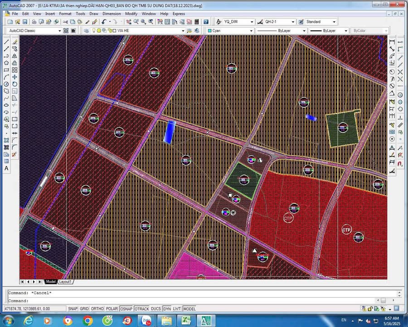The width and height of the screenshot is (408, 327).
Task: Expand the YQ_DIM text style dropdown
Action: [x=252, y=22]
